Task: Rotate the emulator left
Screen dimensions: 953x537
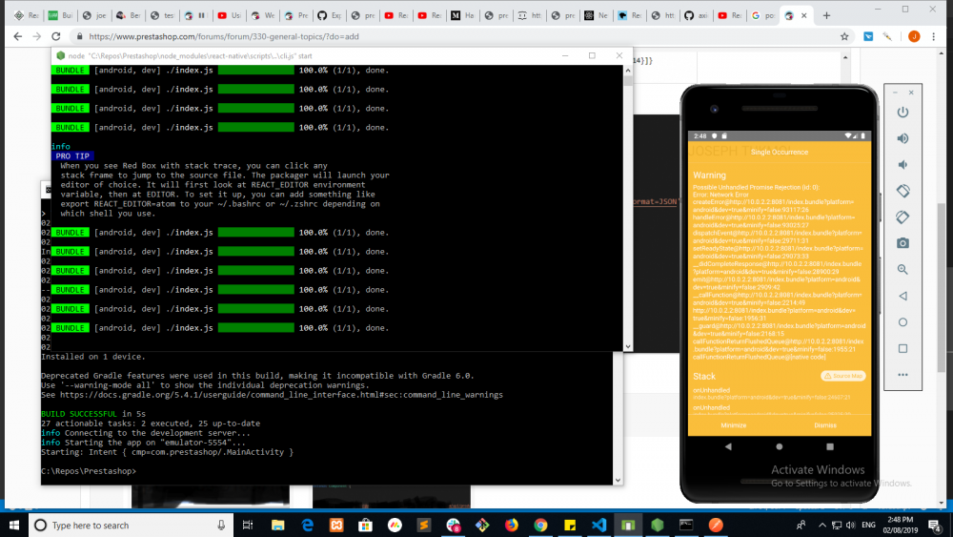Action: click(902, 191)
